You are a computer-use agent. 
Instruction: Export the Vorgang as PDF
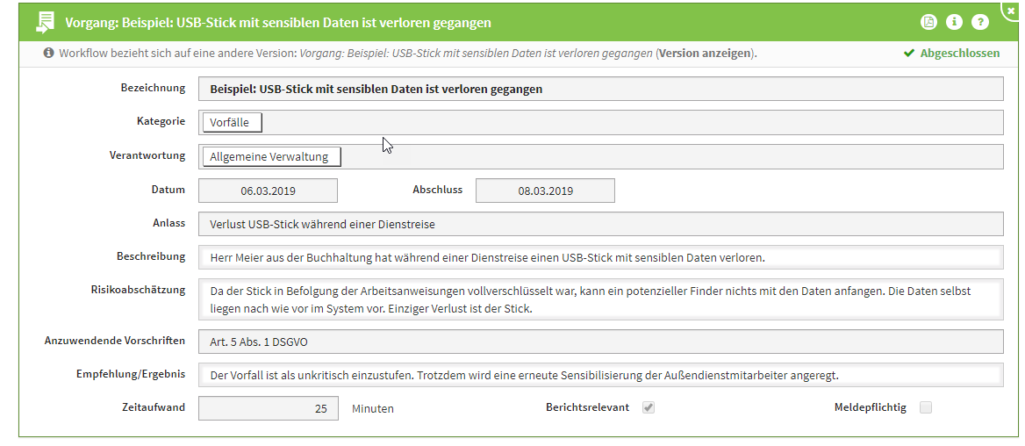coord(928,22)
